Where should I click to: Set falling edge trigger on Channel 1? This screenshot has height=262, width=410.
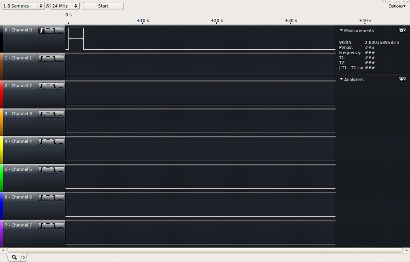pyautogui.click(x=54, y=58)
